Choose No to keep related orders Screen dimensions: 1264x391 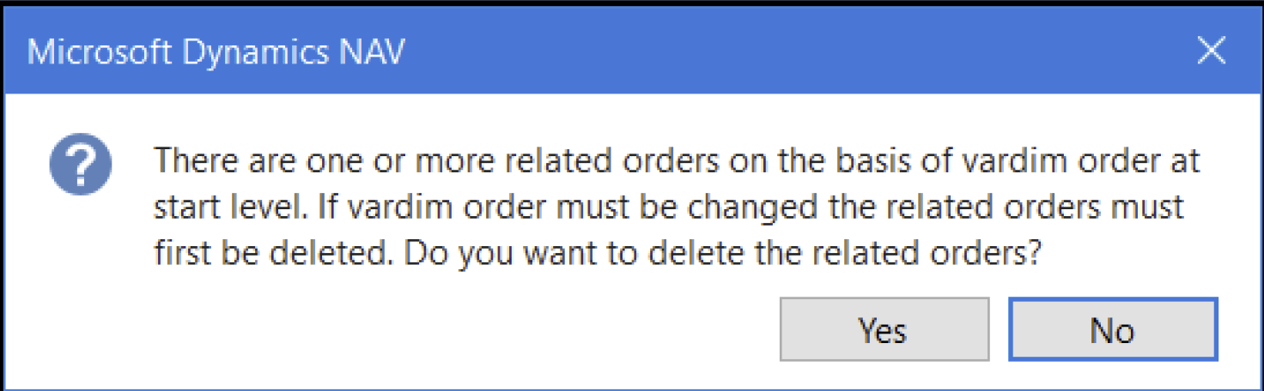1112,329
